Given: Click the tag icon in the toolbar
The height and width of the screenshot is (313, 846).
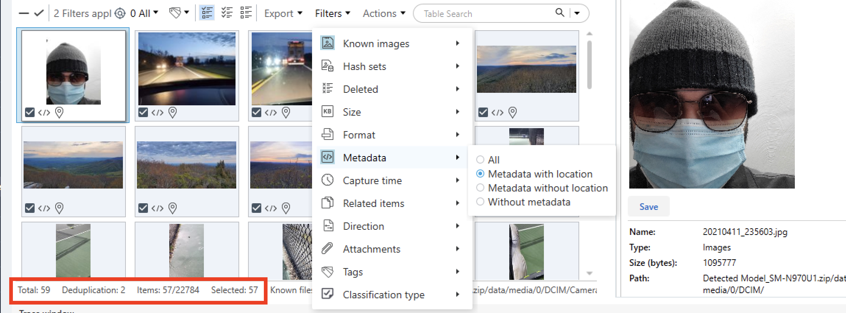Looking at the screenshot, I should [175, 13].
